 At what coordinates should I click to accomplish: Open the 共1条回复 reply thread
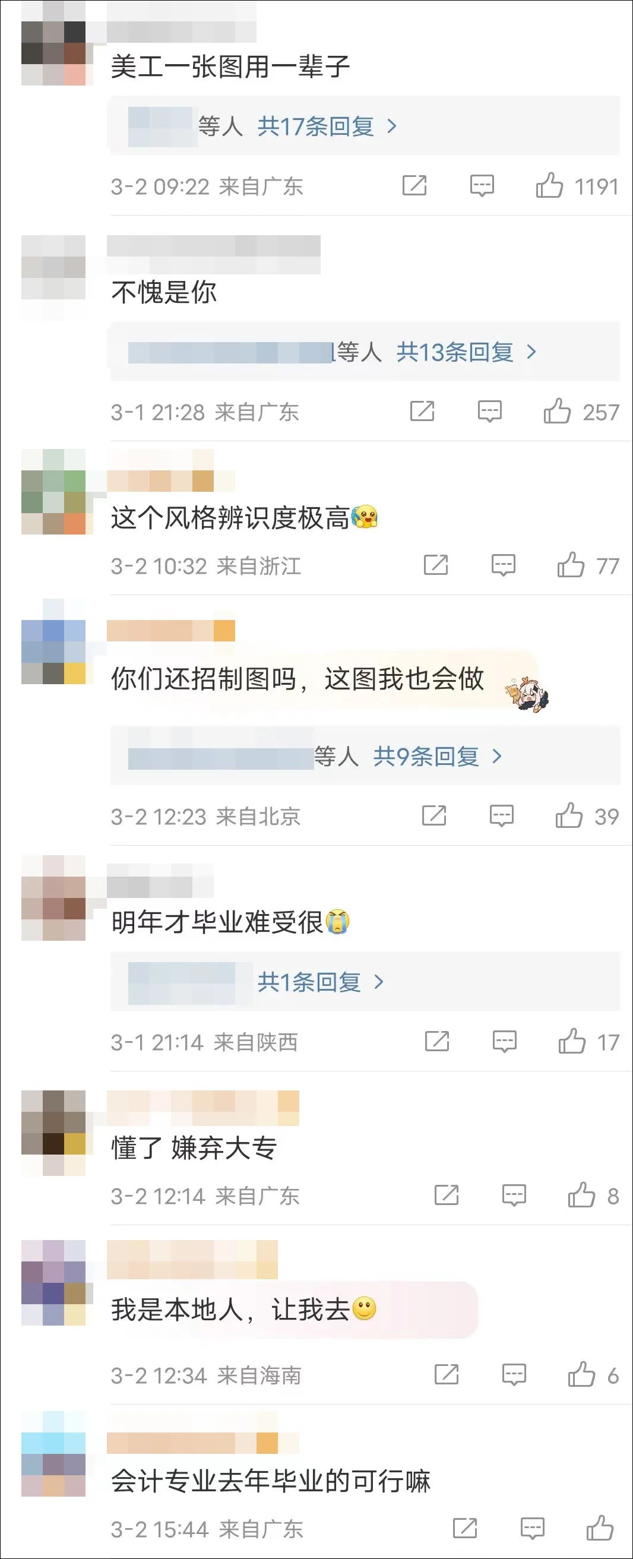click(x=321, y=982)
